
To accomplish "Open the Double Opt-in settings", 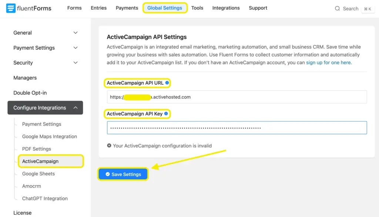I will (x=30, y=93).
